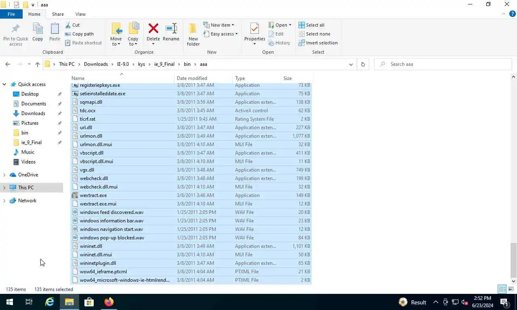Create a New folder from the ribbon

point(193,34)
